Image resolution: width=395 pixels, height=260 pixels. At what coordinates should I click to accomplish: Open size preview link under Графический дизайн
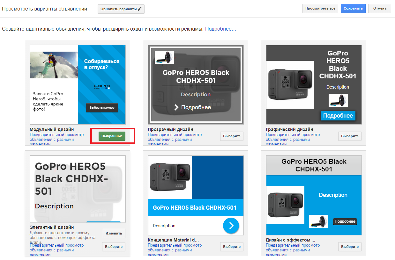click(293, 139)
